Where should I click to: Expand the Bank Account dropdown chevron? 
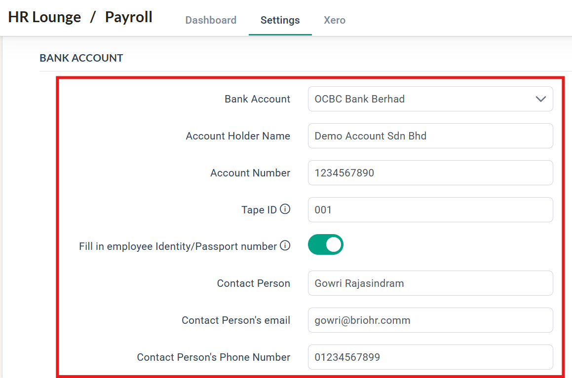[x=540, y=99]
